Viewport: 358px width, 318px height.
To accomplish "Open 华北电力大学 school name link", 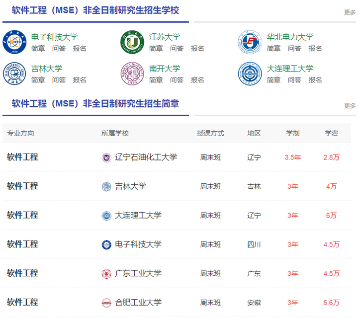I will (x=290, y=37).
